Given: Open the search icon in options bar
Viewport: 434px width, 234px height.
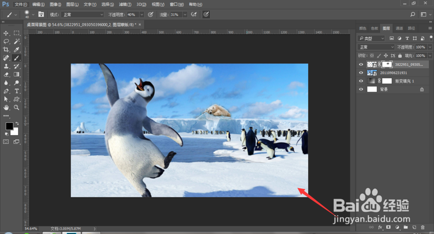Looking at the screenshot, I should coord(413,14).
